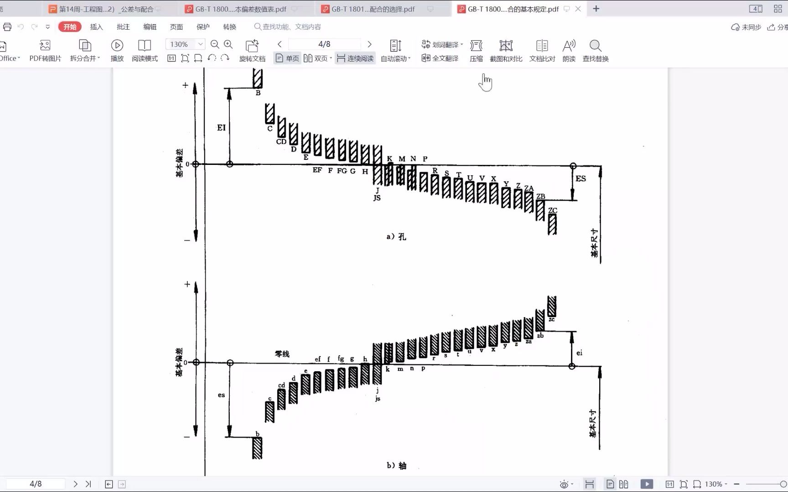Expand the 拆分合并 menu
788x492 pixels.
click(85, 51)
